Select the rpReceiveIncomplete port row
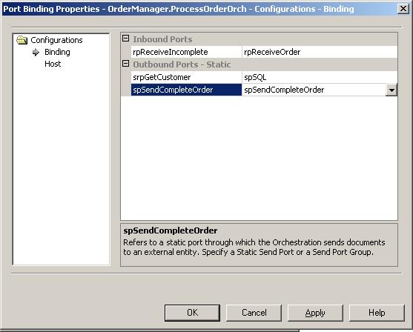The width and height of the screenshot is (413, 332). 187,52
